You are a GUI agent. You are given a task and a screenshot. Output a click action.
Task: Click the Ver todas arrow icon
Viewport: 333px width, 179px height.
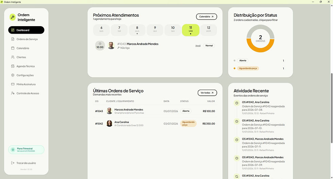(x=213, y=93)
